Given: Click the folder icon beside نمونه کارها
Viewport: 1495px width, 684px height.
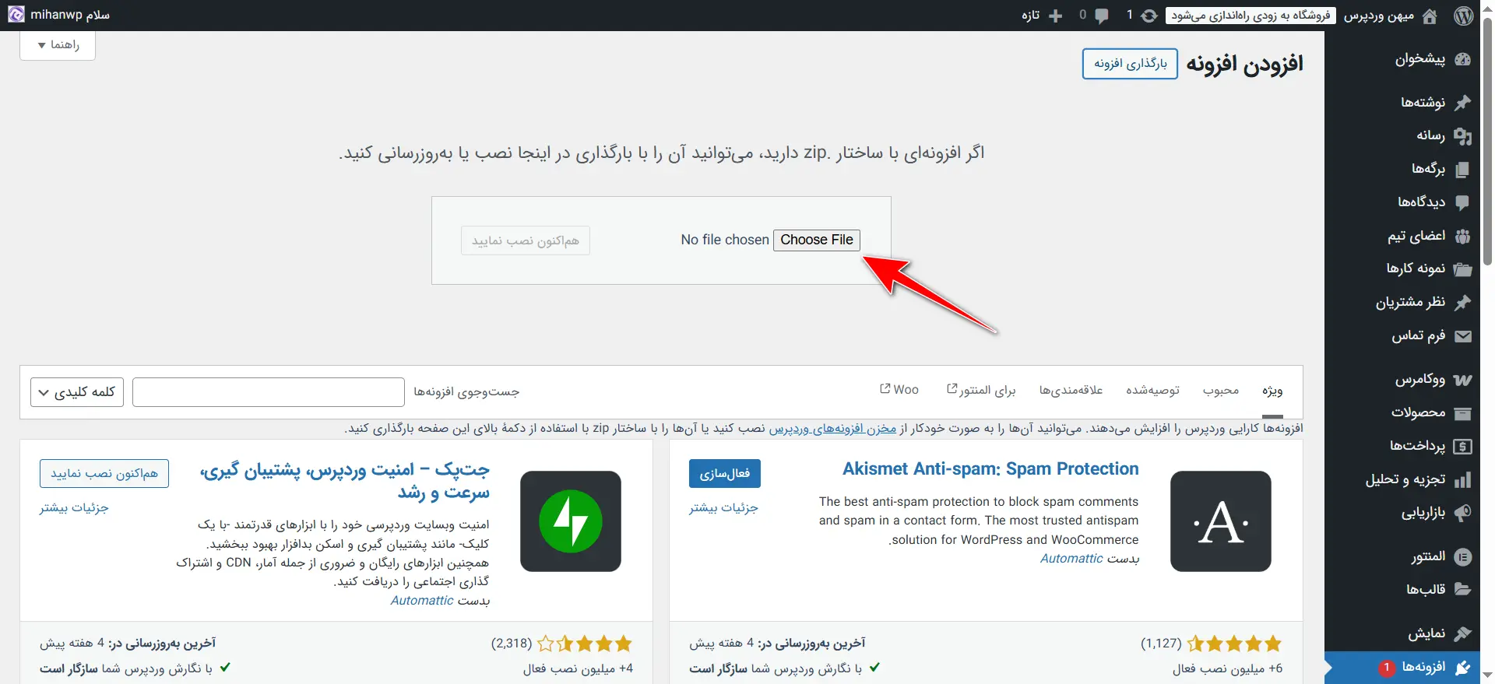Looking at the screenshot, I should pos(1463,269).
